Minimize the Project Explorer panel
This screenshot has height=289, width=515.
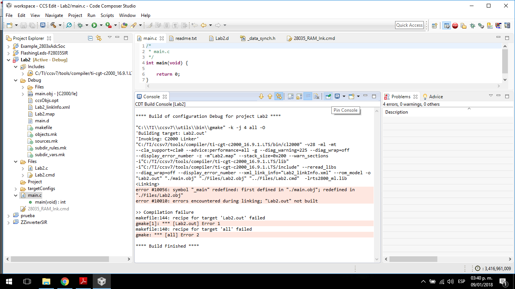click(117, 38)
